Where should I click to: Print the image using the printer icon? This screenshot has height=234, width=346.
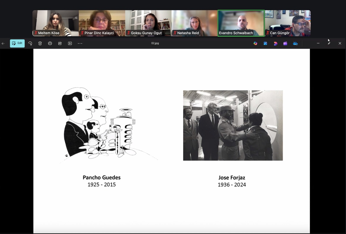pos(50,43)
